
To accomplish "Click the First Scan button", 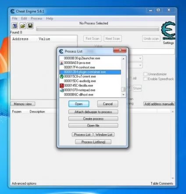I will pos(93,39).
